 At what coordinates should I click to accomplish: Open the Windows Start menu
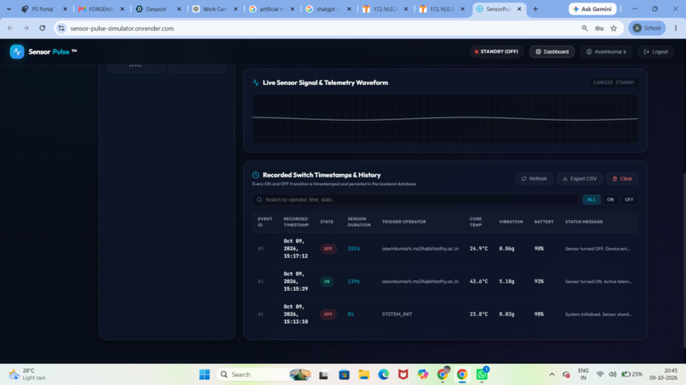pyautogui.click(x=204, y=375)
